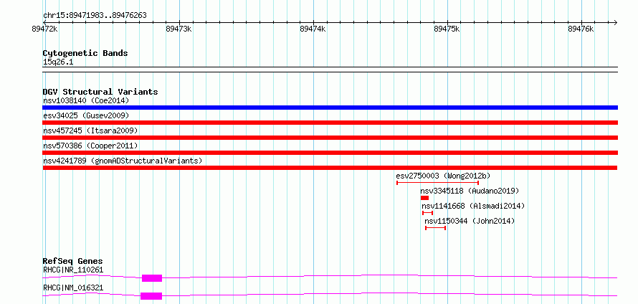Click the 15q26.1 band label
This screenshot has height=304, width=638.
58,62
